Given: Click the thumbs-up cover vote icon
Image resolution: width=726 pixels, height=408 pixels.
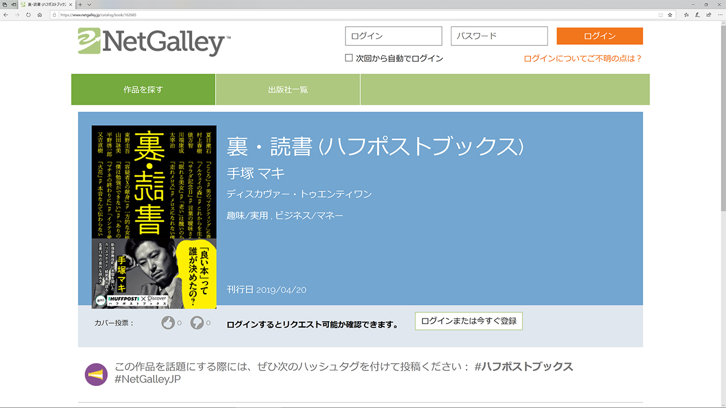Looking at the screenshot, I should 168,322.
